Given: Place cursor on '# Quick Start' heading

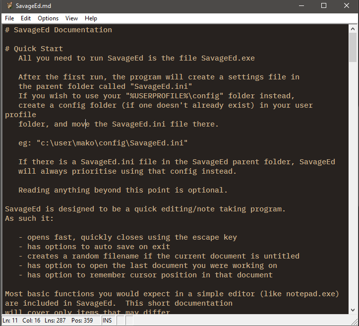Looking at the screenshot, I should pos(34,49).
